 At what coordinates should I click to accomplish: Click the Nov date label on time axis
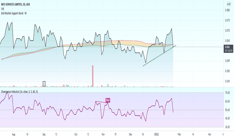[x=103, y=134]
